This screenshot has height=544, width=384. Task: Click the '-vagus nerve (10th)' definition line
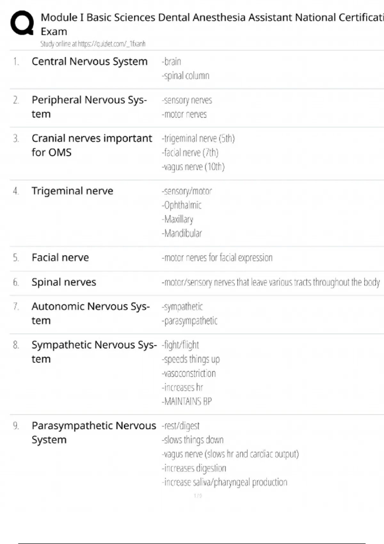tap(193, 167)
